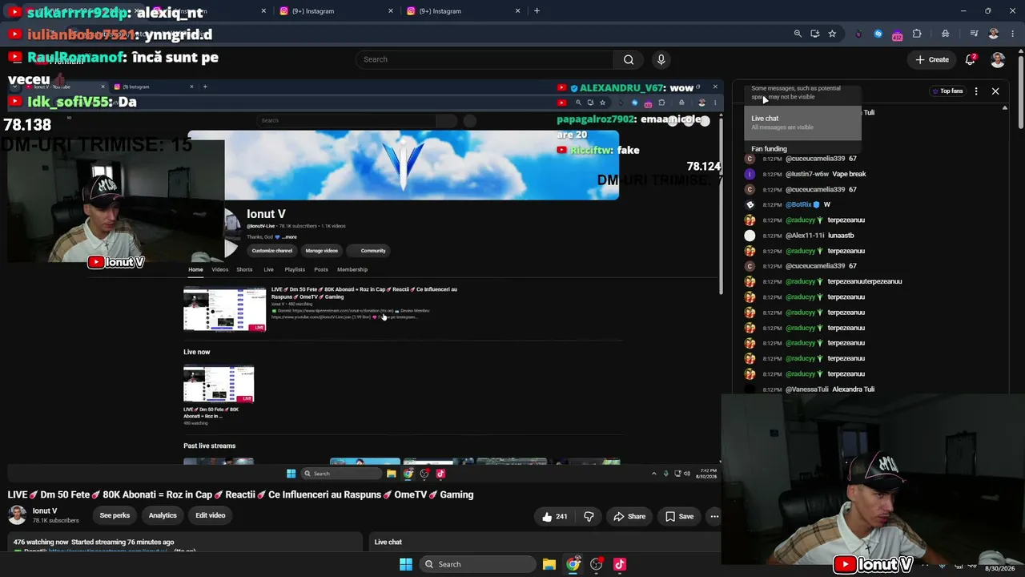The height and width of the screenshot is (577, 1025).
Task: Click the Manage videos button
Action: [321, 251]
